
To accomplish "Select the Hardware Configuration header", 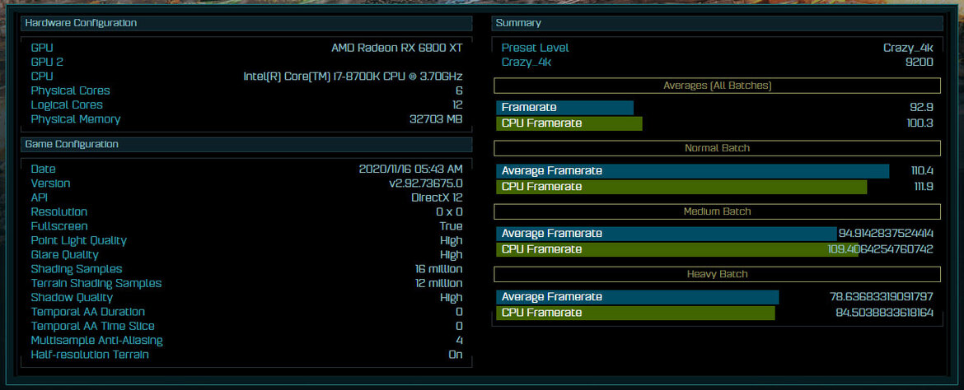I will pyautogui.click(x=246, y=23).
